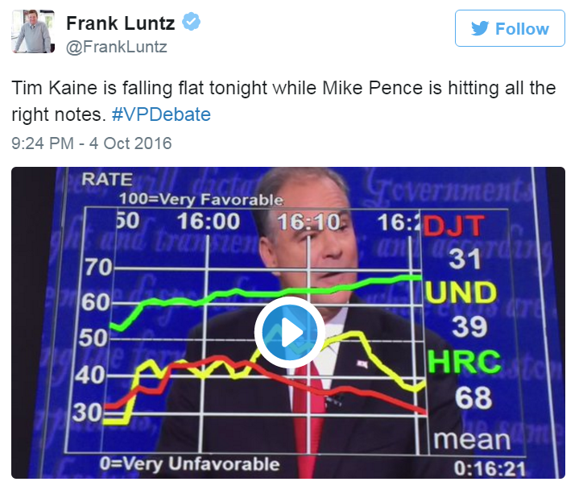583x486 pixels.
Task: Play the embedded debate video
Action: (x=290, y=332)
